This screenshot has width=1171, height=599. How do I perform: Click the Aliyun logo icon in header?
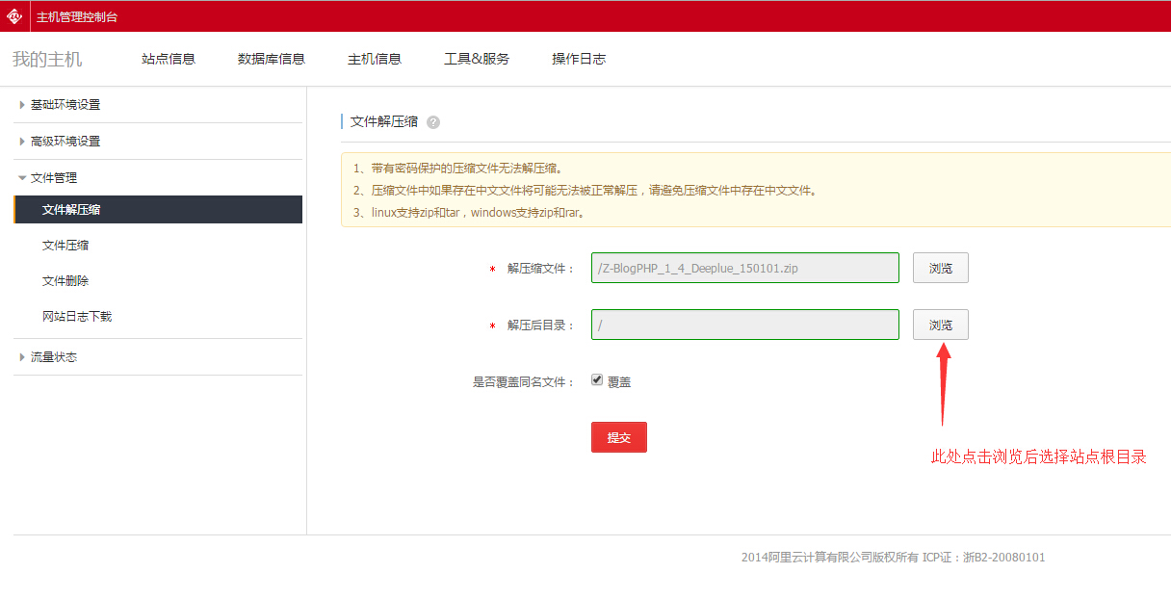tap(14, 15)
